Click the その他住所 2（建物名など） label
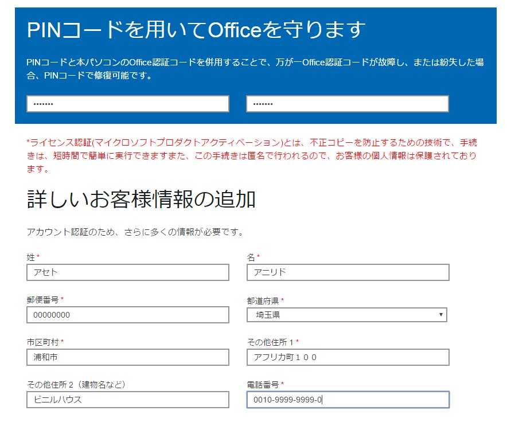The width and height of the screenshot is (507, 422). [76, 384]
